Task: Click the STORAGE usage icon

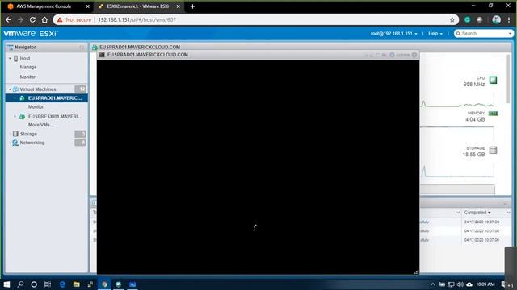Action: click(493, 151)
